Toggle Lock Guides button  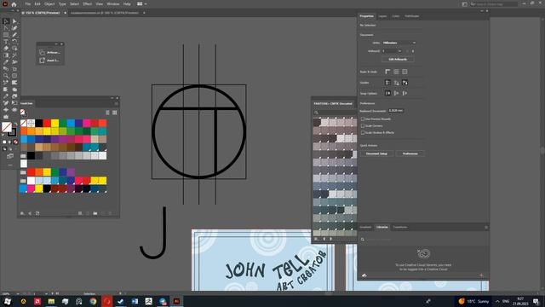(396, 83)
